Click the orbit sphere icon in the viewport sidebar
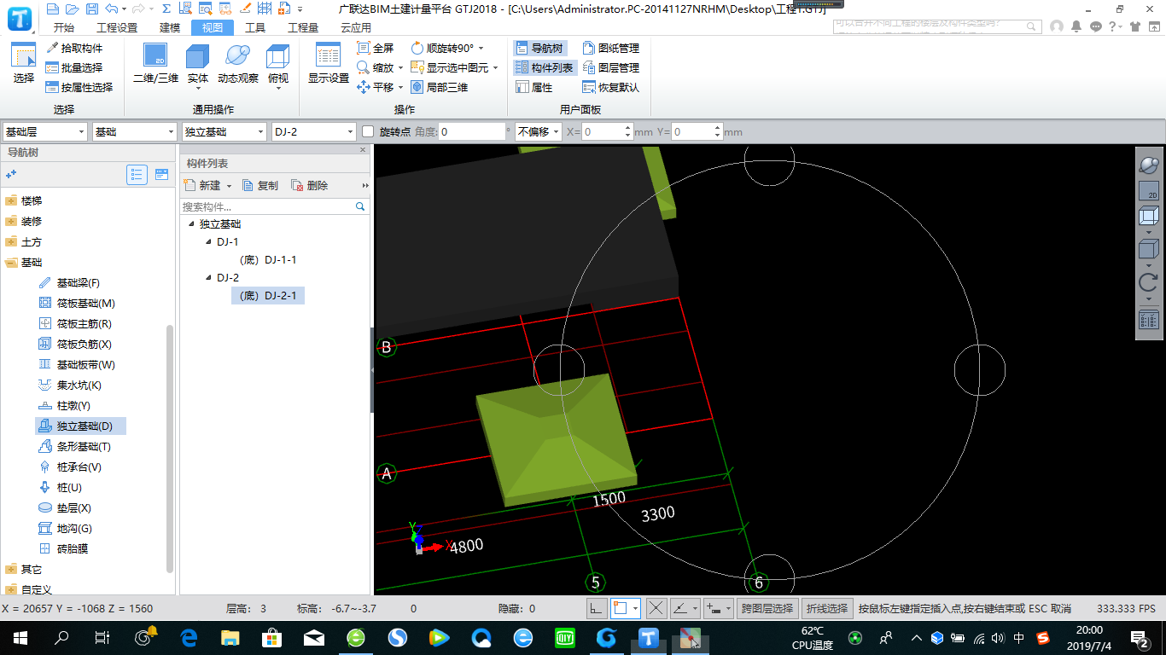1166x655 pixels. 1149,165
